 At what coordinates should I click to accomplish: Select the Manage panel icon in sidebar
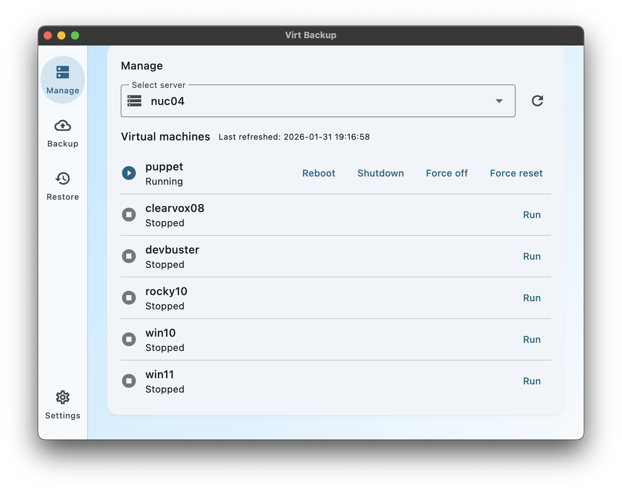[x=62, y=72]
